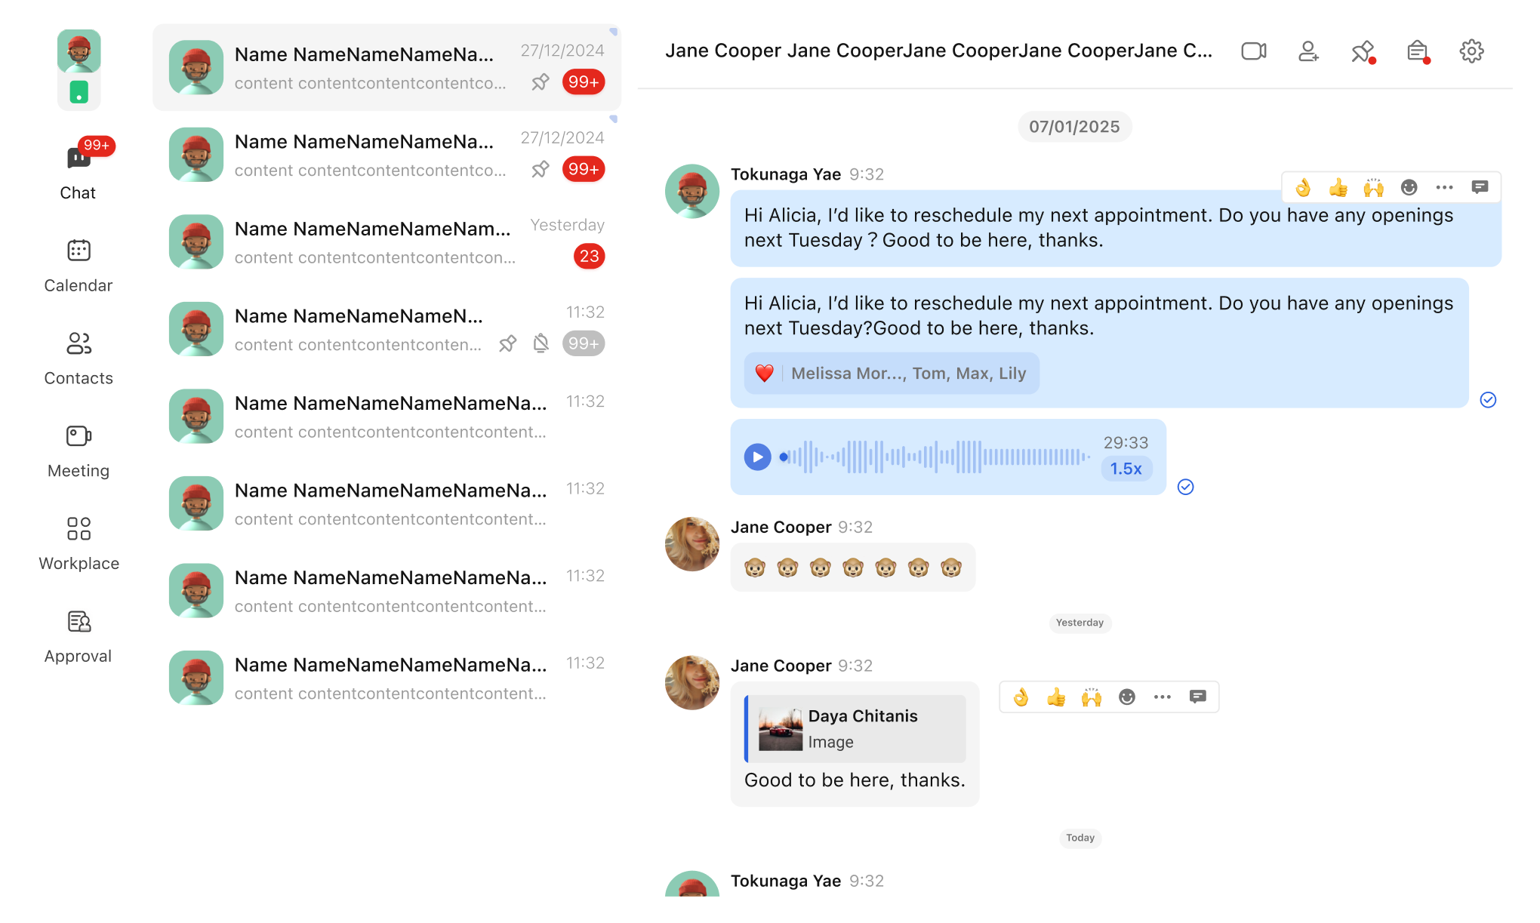Open more options on Jane Cooper's image message
1540x923 pixels.
tap(1163, 697)
